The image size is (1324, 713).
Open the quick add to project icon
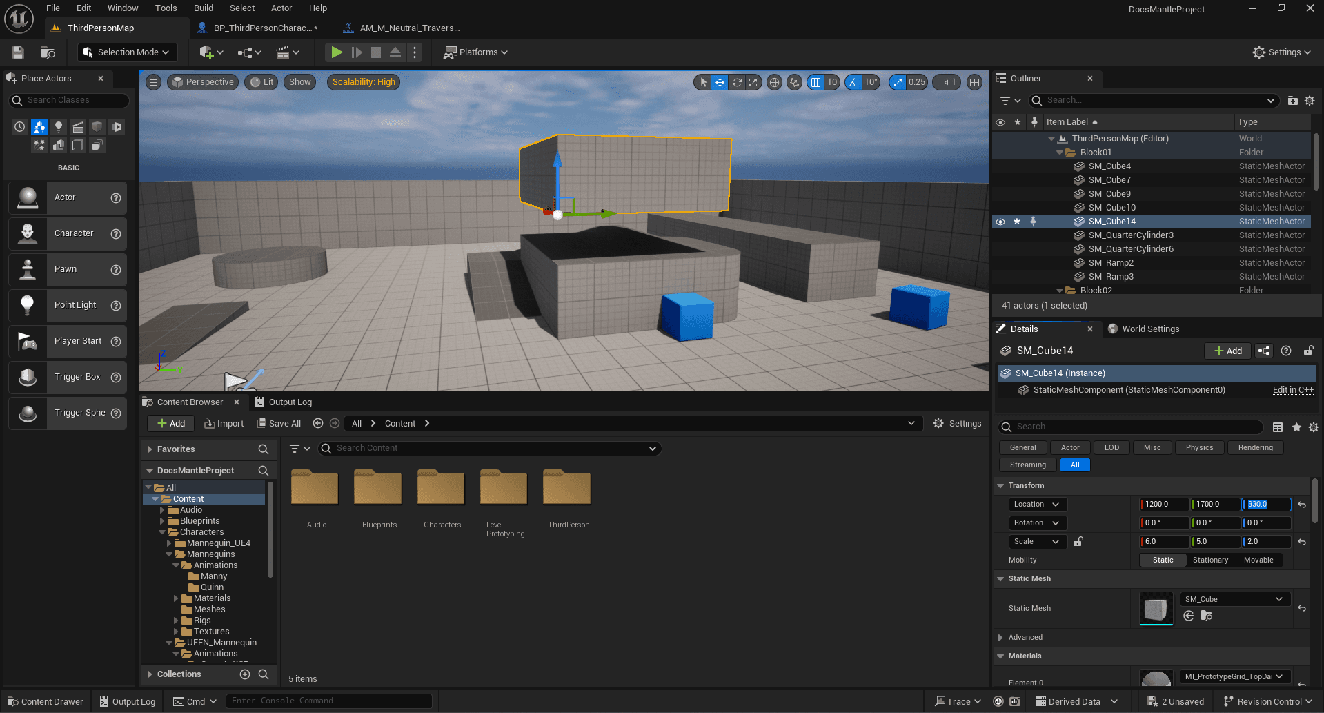[x=211, y=52]
